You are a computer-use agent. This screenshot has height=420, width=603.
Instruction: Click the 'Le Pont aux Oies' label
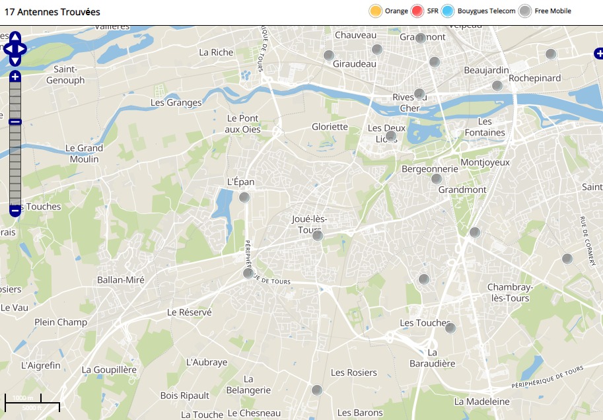(242, 124)
